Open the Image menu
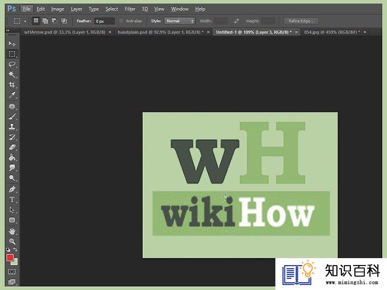This screenshot has height=290, width=387. (x=57, y=9)
